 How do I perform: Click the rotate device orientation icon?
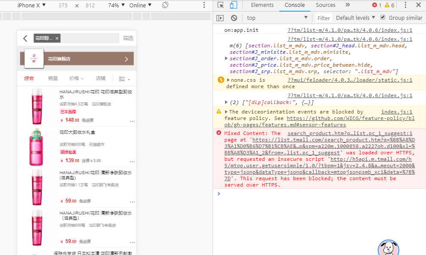click(165, 5)
